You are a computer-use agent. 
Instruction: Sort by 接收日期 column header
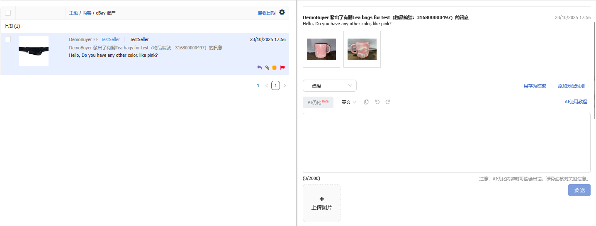pyautogui.click(x=266, y=13)
